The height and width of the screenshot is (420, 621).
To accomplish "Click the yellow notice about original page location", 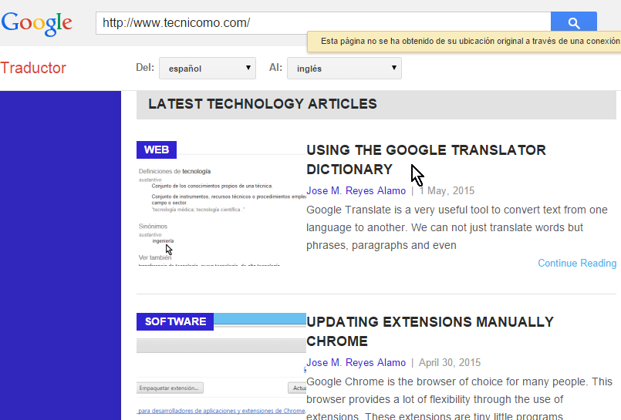I will pos(464,42).
